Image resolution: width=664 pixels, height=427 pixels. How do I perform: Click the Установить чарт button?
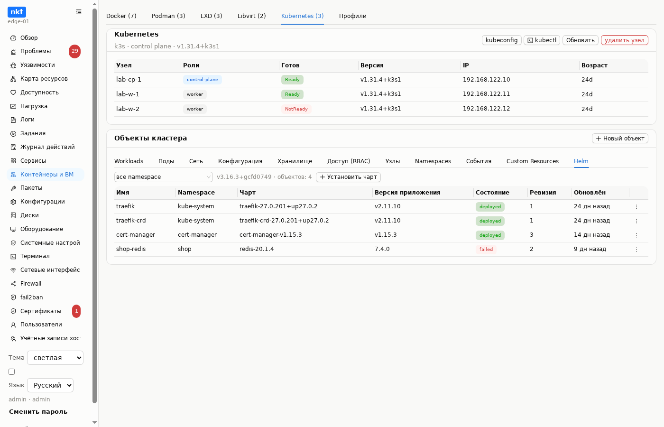pos(348,177)
